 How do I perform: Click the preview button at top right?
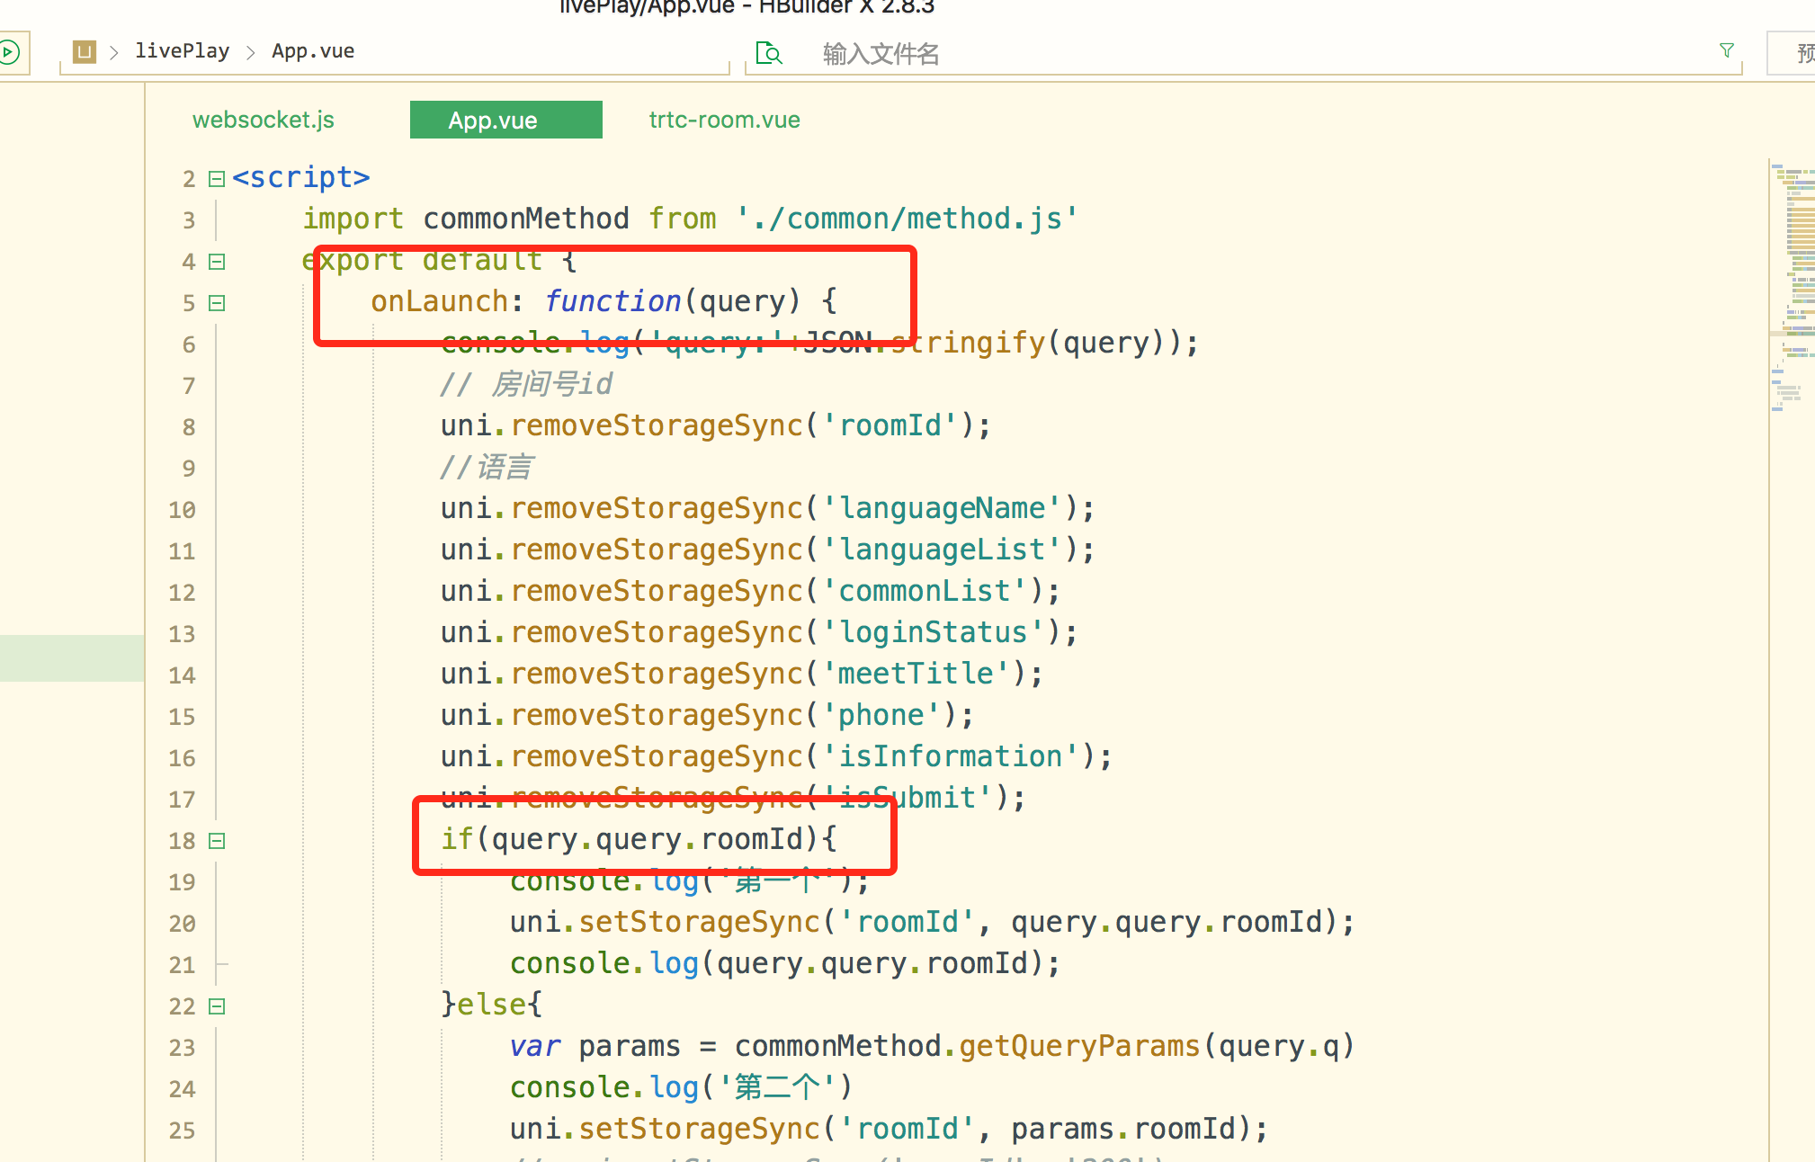1799,53
